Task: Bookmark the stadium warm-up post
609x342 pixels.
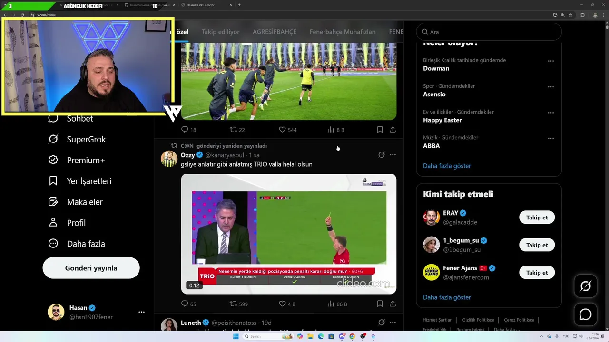Action: click(380, 129)
